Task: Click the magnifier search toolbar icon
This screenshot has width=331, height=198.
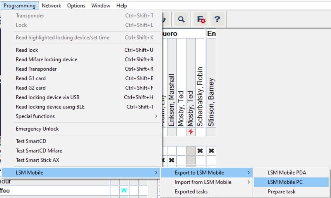Action: (x=181, y=20)
